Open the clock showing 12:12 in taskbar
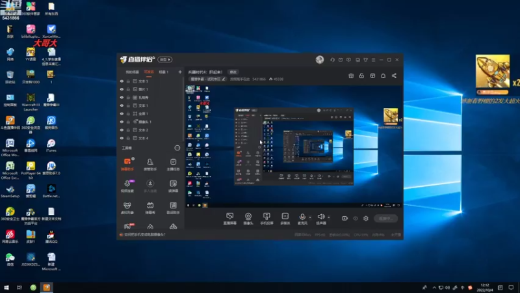 click(484, 287)
